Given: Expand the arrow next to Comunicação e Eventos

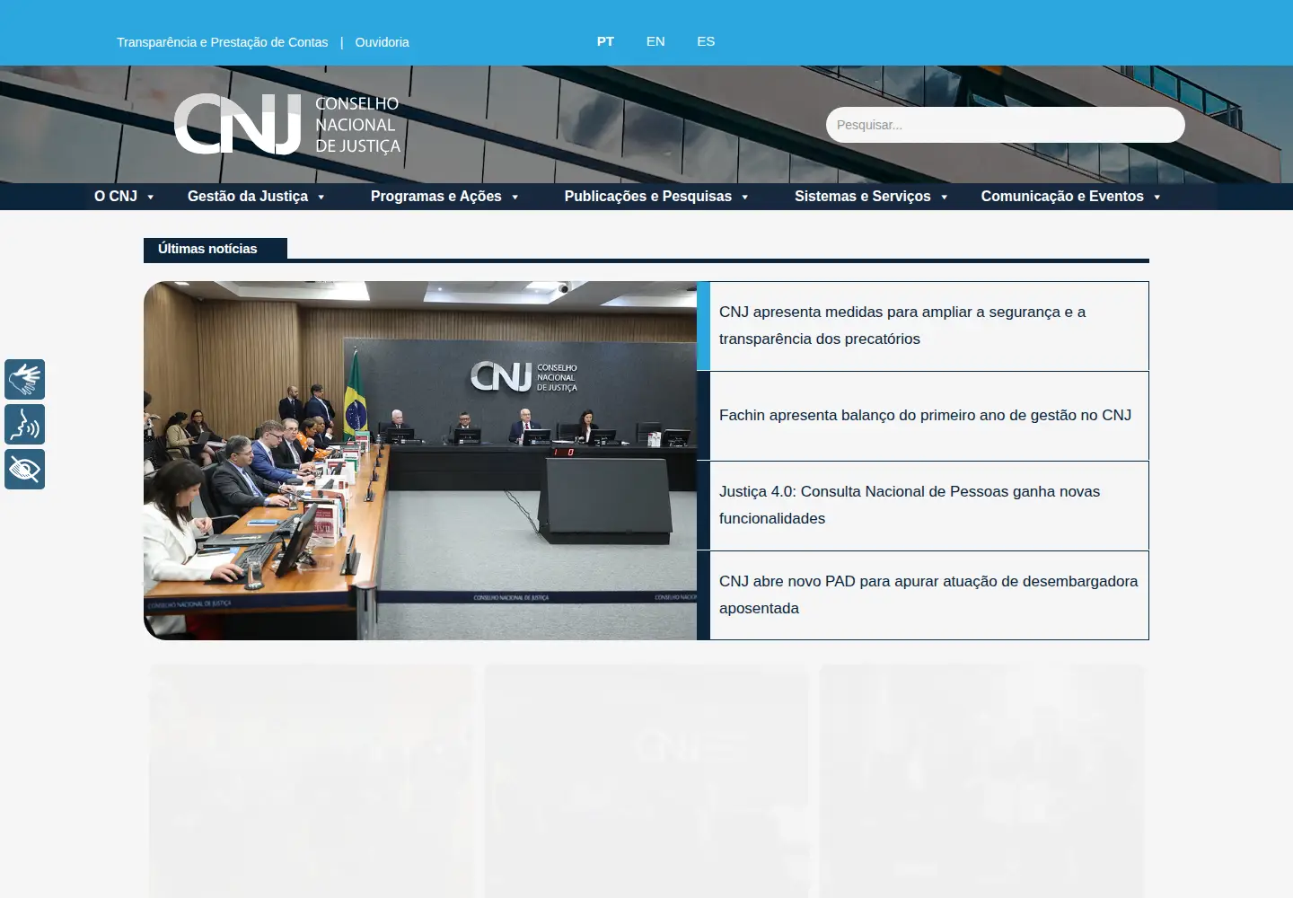Looking at the screenshot, I should (1157, 197).
